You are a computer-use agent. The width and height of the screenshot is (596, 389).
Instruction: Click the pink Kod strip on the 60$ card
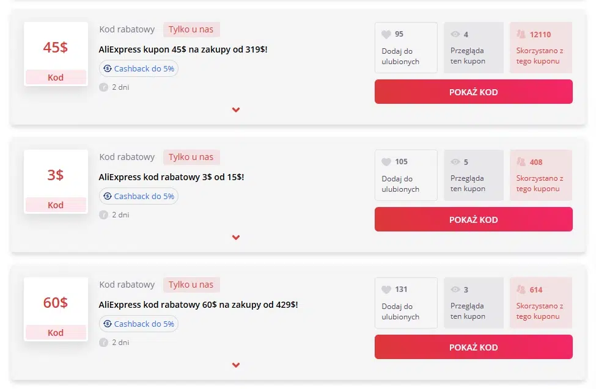(55, 332)
